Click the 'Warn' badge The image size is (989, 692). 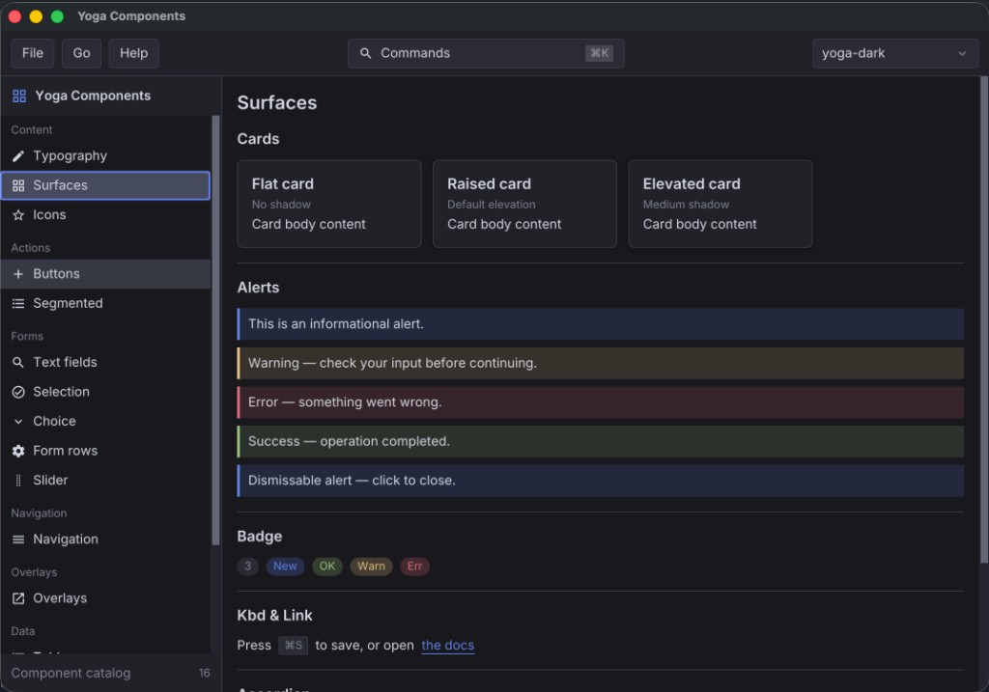(371, 566)
